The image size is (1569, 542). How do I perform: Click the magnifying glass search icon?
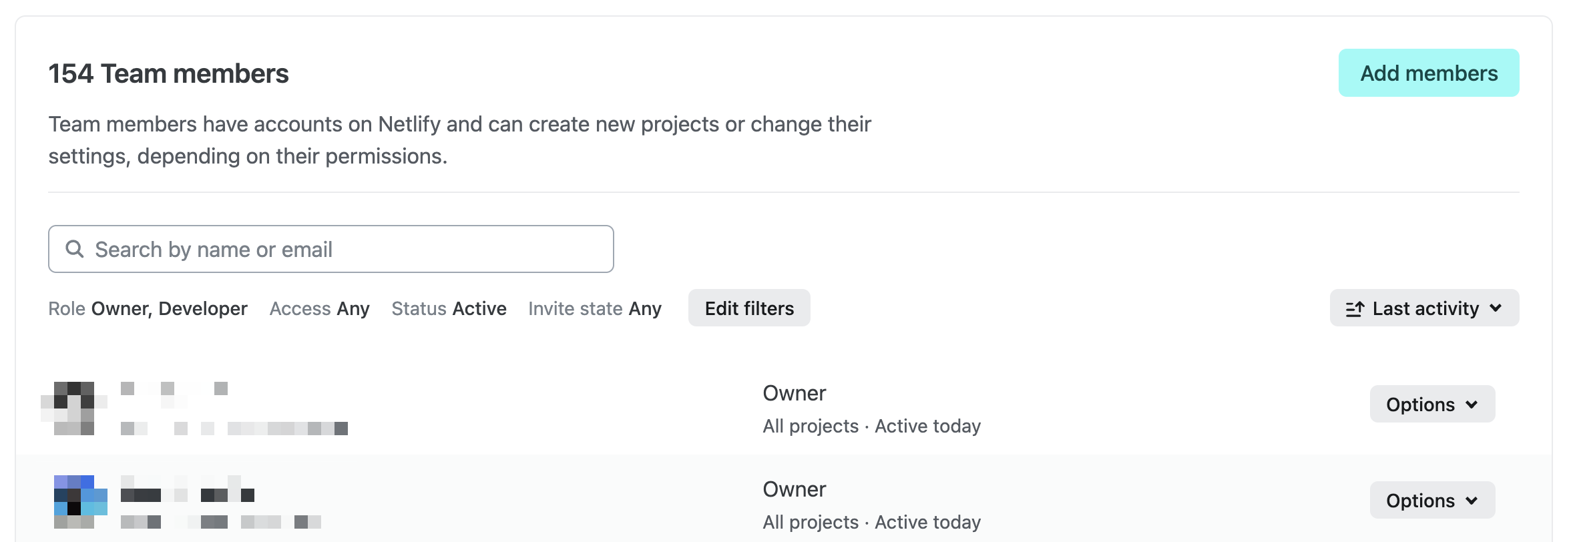click(75, 248)
